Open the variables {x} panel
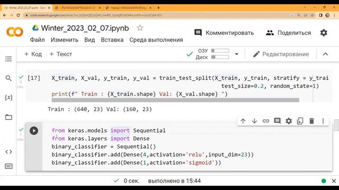Image resolution: width=339 pixels, height=190 pixels. pyautogui.click(x=8, y=97)
